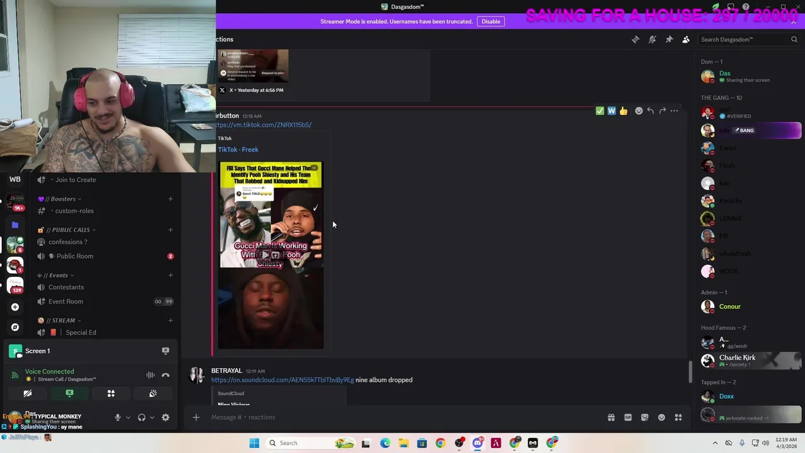Screen dimensions: 805x453
Task: Open the vm.tiktok.com link
Action: tap(263, 125)
